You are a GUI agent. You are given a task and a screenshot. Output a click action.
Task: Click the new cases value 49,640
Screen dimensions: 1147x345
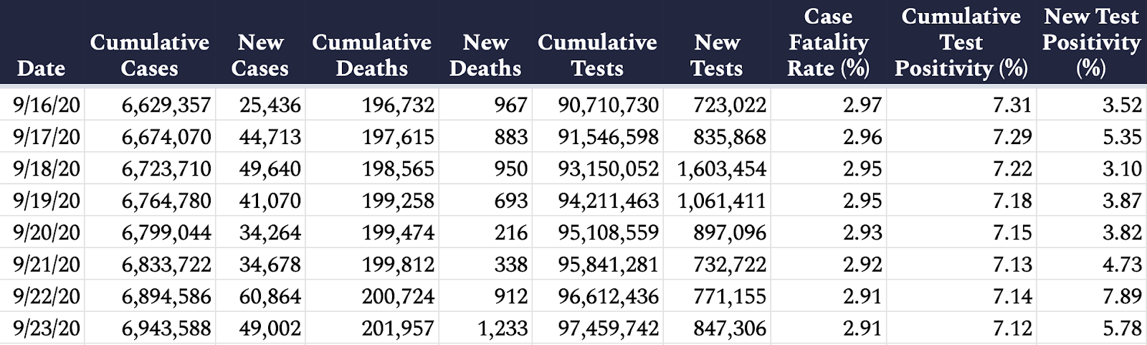(x=270, y=169)
